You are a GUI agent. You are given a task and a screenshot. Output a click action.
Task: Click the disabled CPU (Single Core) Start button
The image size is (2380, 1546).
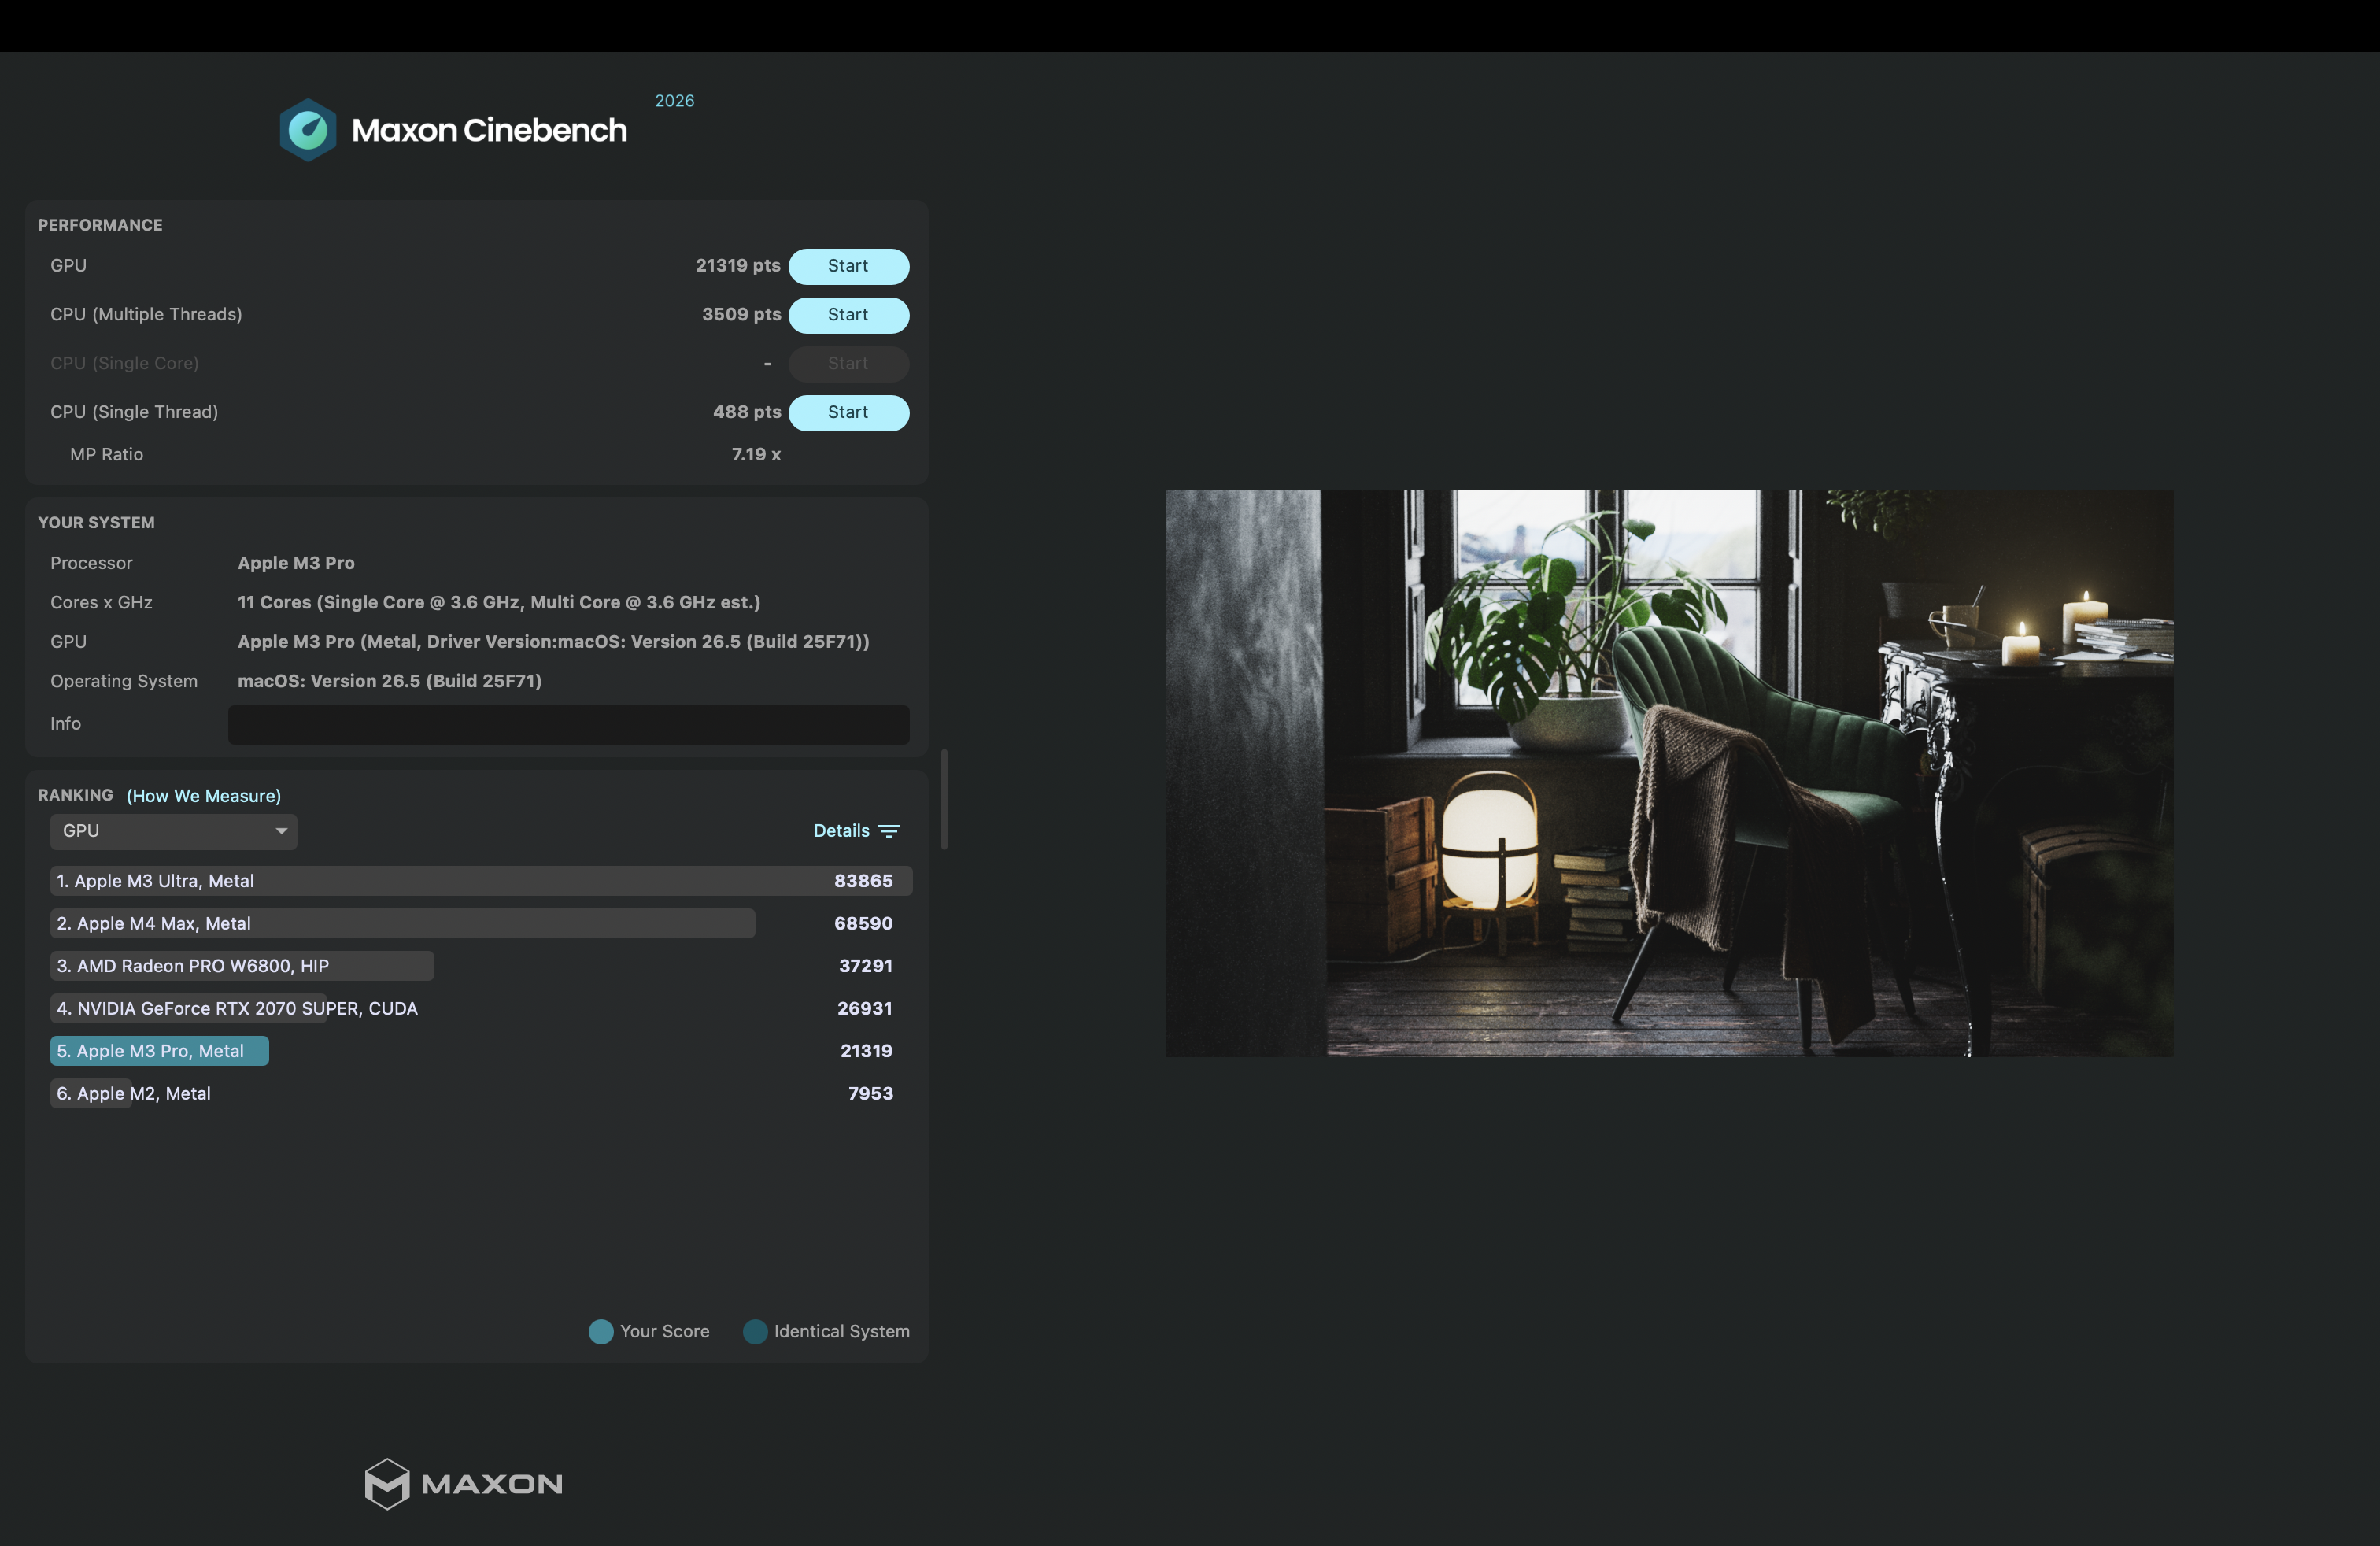pos(848,364)
